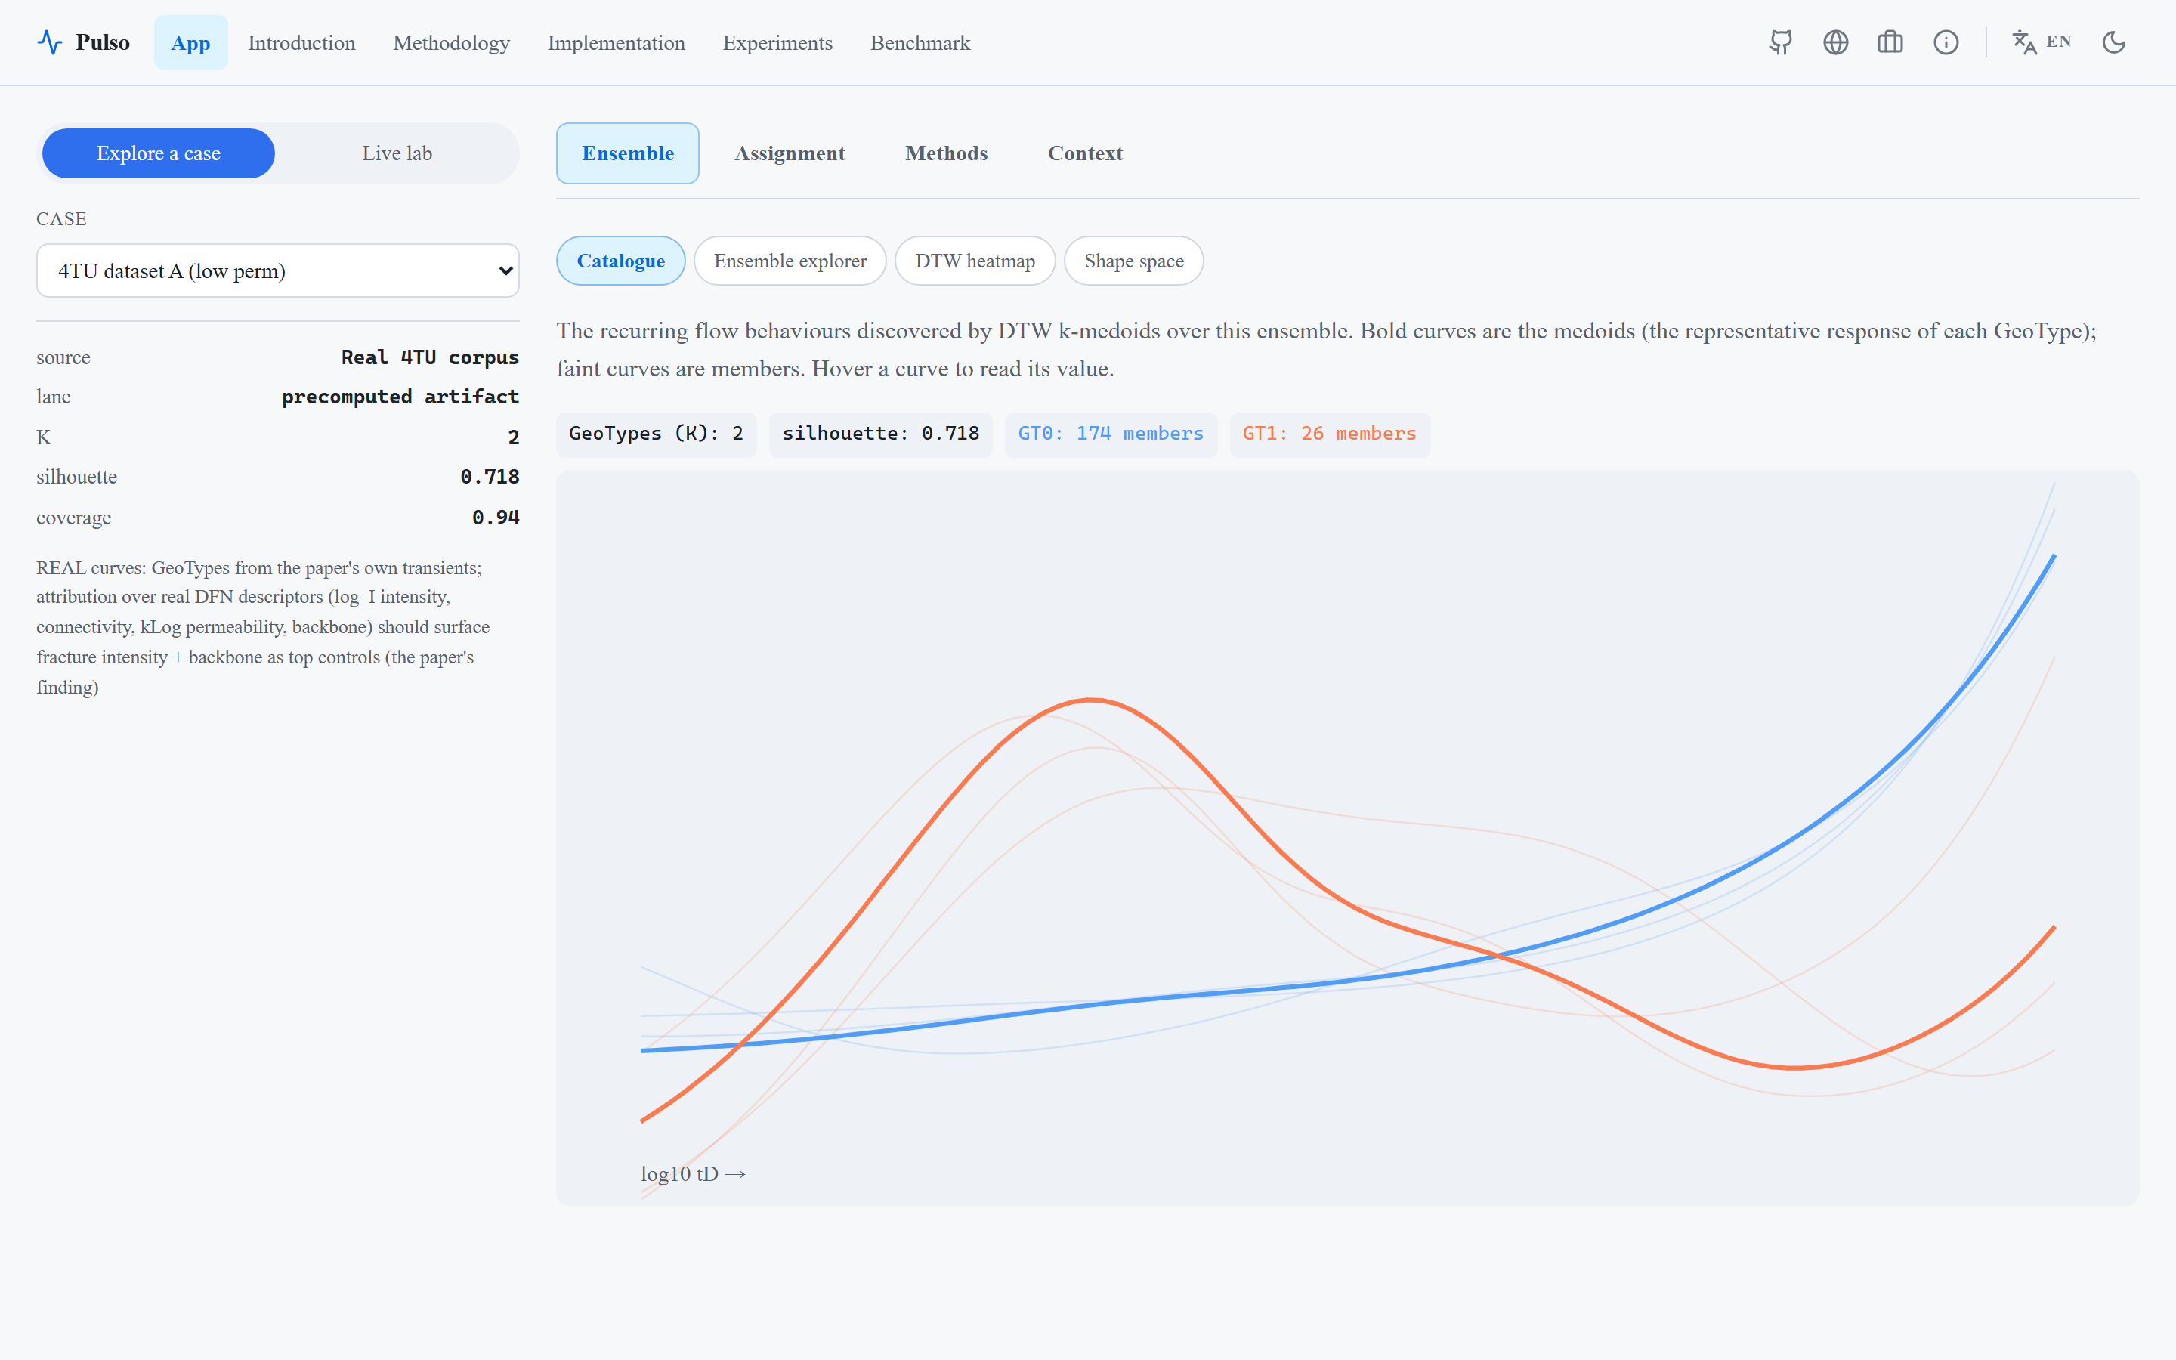Viewport: 2176px width, 1360px height.
Task: Open the Shape space view
Action: 1133,261
